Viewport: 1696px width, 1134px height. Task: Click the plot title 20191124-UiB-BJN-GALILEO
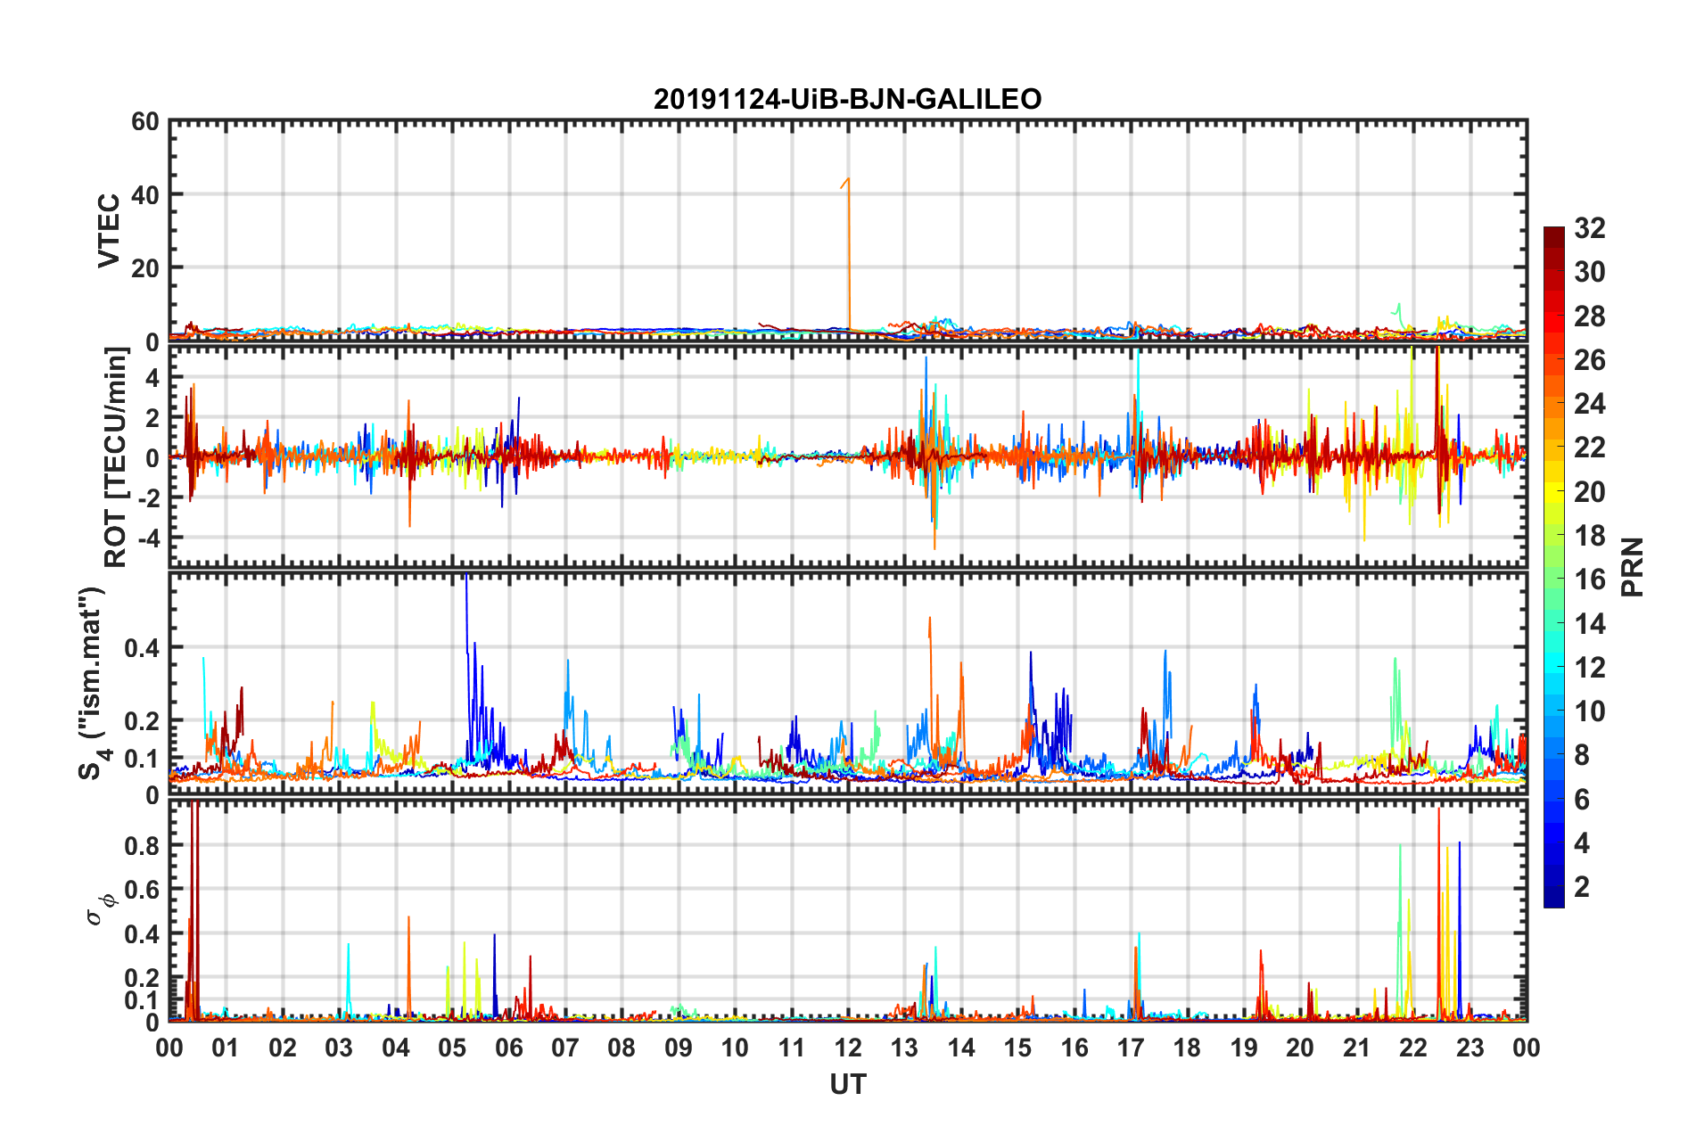pyautogui.click(x=847, y=98)
